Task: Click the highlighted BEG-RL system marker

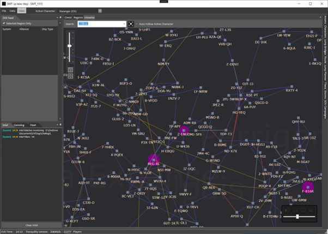Action: tap(153, 160)
